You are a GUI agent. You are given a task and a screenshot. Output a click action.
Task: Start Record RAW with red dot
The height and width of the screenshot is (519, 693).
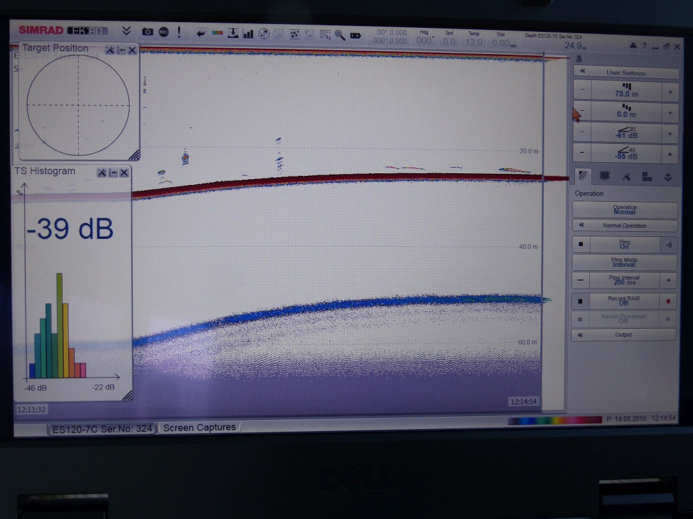click(x=668, y=301)
